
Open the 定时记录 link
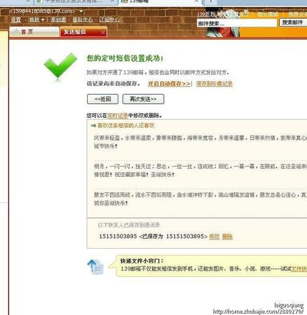118,115
